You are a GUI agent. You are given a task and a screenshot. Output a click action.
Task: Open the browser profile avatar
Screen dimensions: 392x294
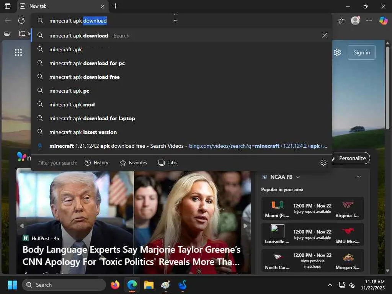(x=355, y=21)
